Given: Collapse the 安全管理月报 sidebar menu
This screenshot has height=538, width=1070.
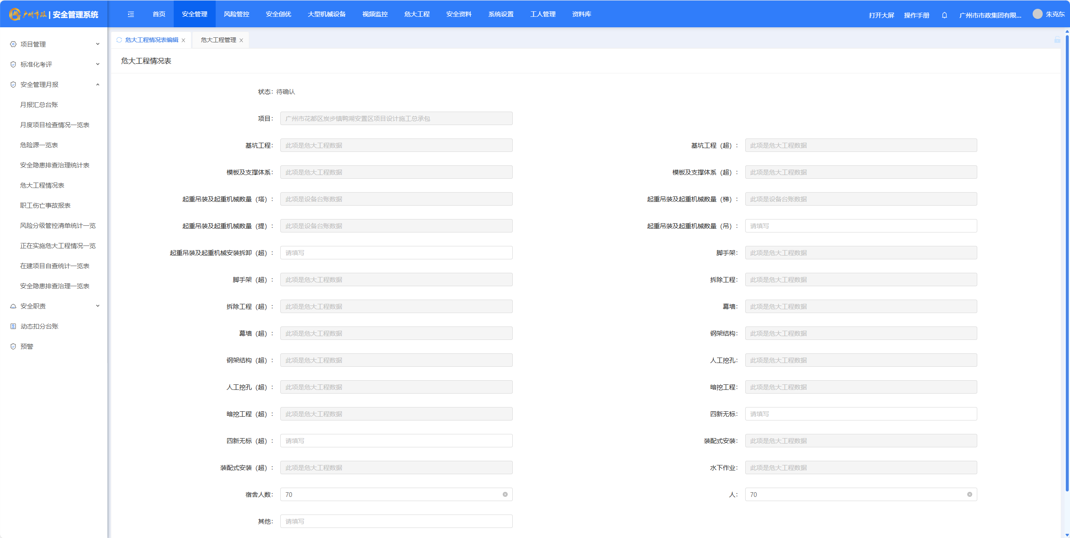Looking at the screenshot, I should tap(97, 84).
